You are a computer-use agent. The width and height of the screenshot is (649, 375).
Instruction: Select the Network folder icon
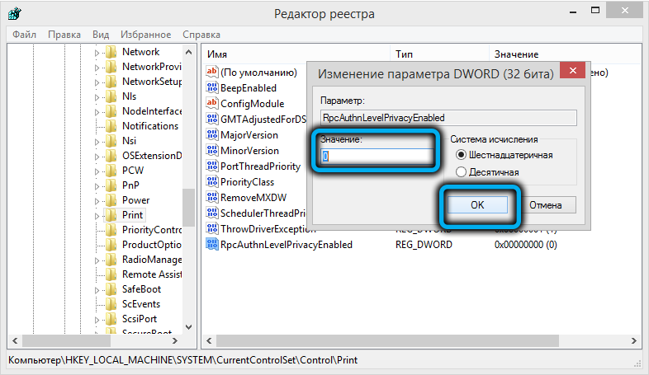click(111, 52)
